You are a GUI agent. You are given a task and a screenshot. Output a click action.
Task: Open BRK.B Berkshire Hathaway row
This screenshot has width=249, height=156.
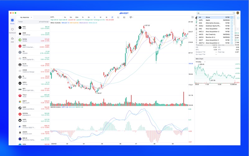(33, 139)
